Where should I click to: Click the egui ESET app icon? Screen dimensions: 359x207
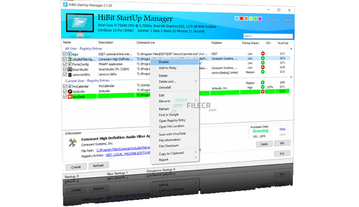click(x=70, y=54)
